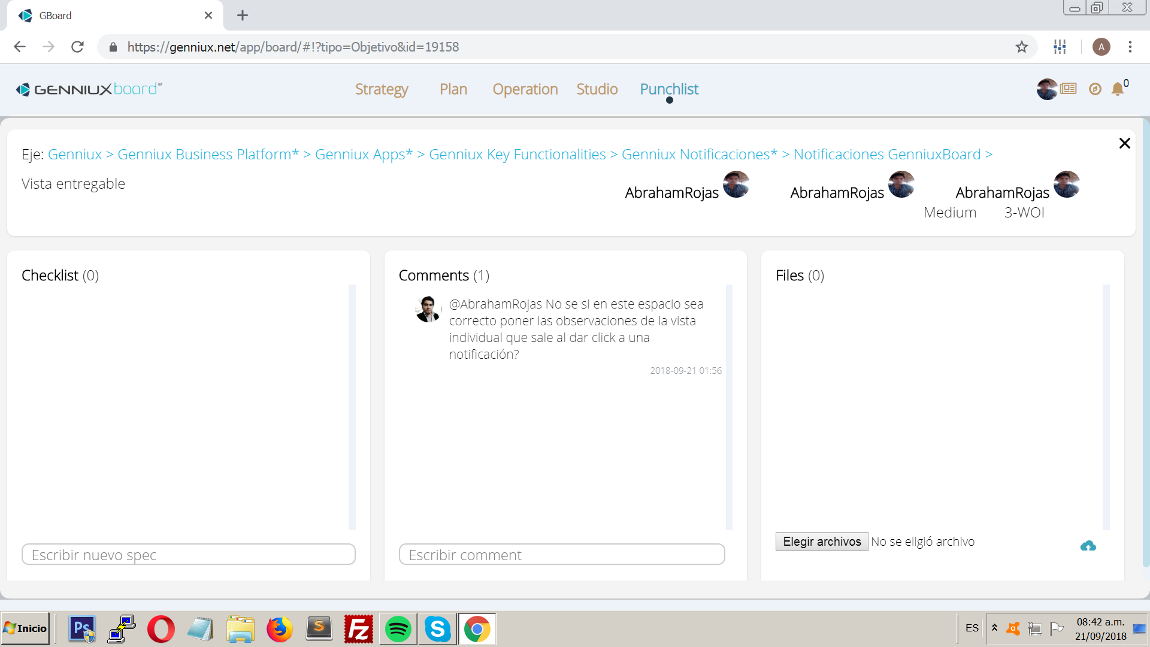Open the Chrome three-dot menu
The width and height of the screenshot is (1150, 647).
(1130, 47)
